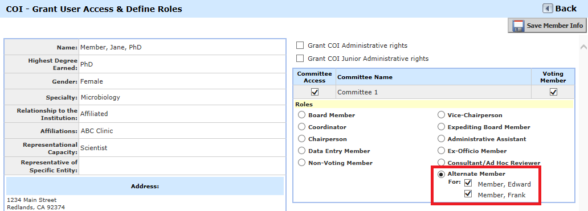Select the Data Entry Member role
Screen dimensions: 588x211
(301, 151)
